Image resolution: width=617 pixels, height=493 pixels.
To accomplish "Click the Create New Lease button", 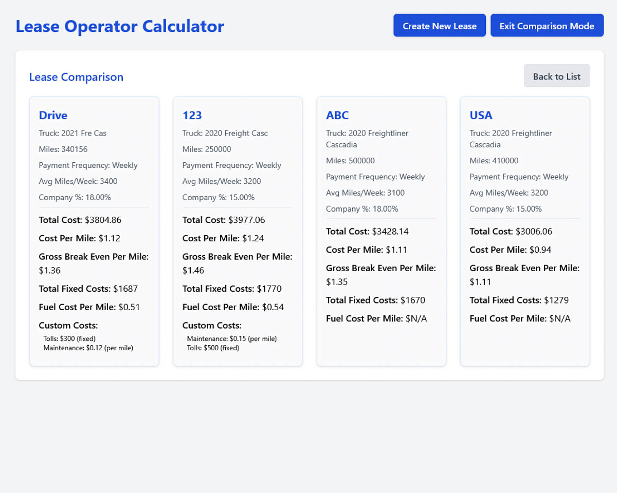I will (440, 26).
